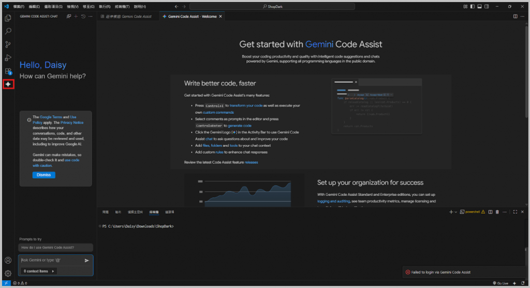Click the Gemini Code Assist sparkle icon in activity bar
This screenshot has width=530, height=288.
point(8,84)
